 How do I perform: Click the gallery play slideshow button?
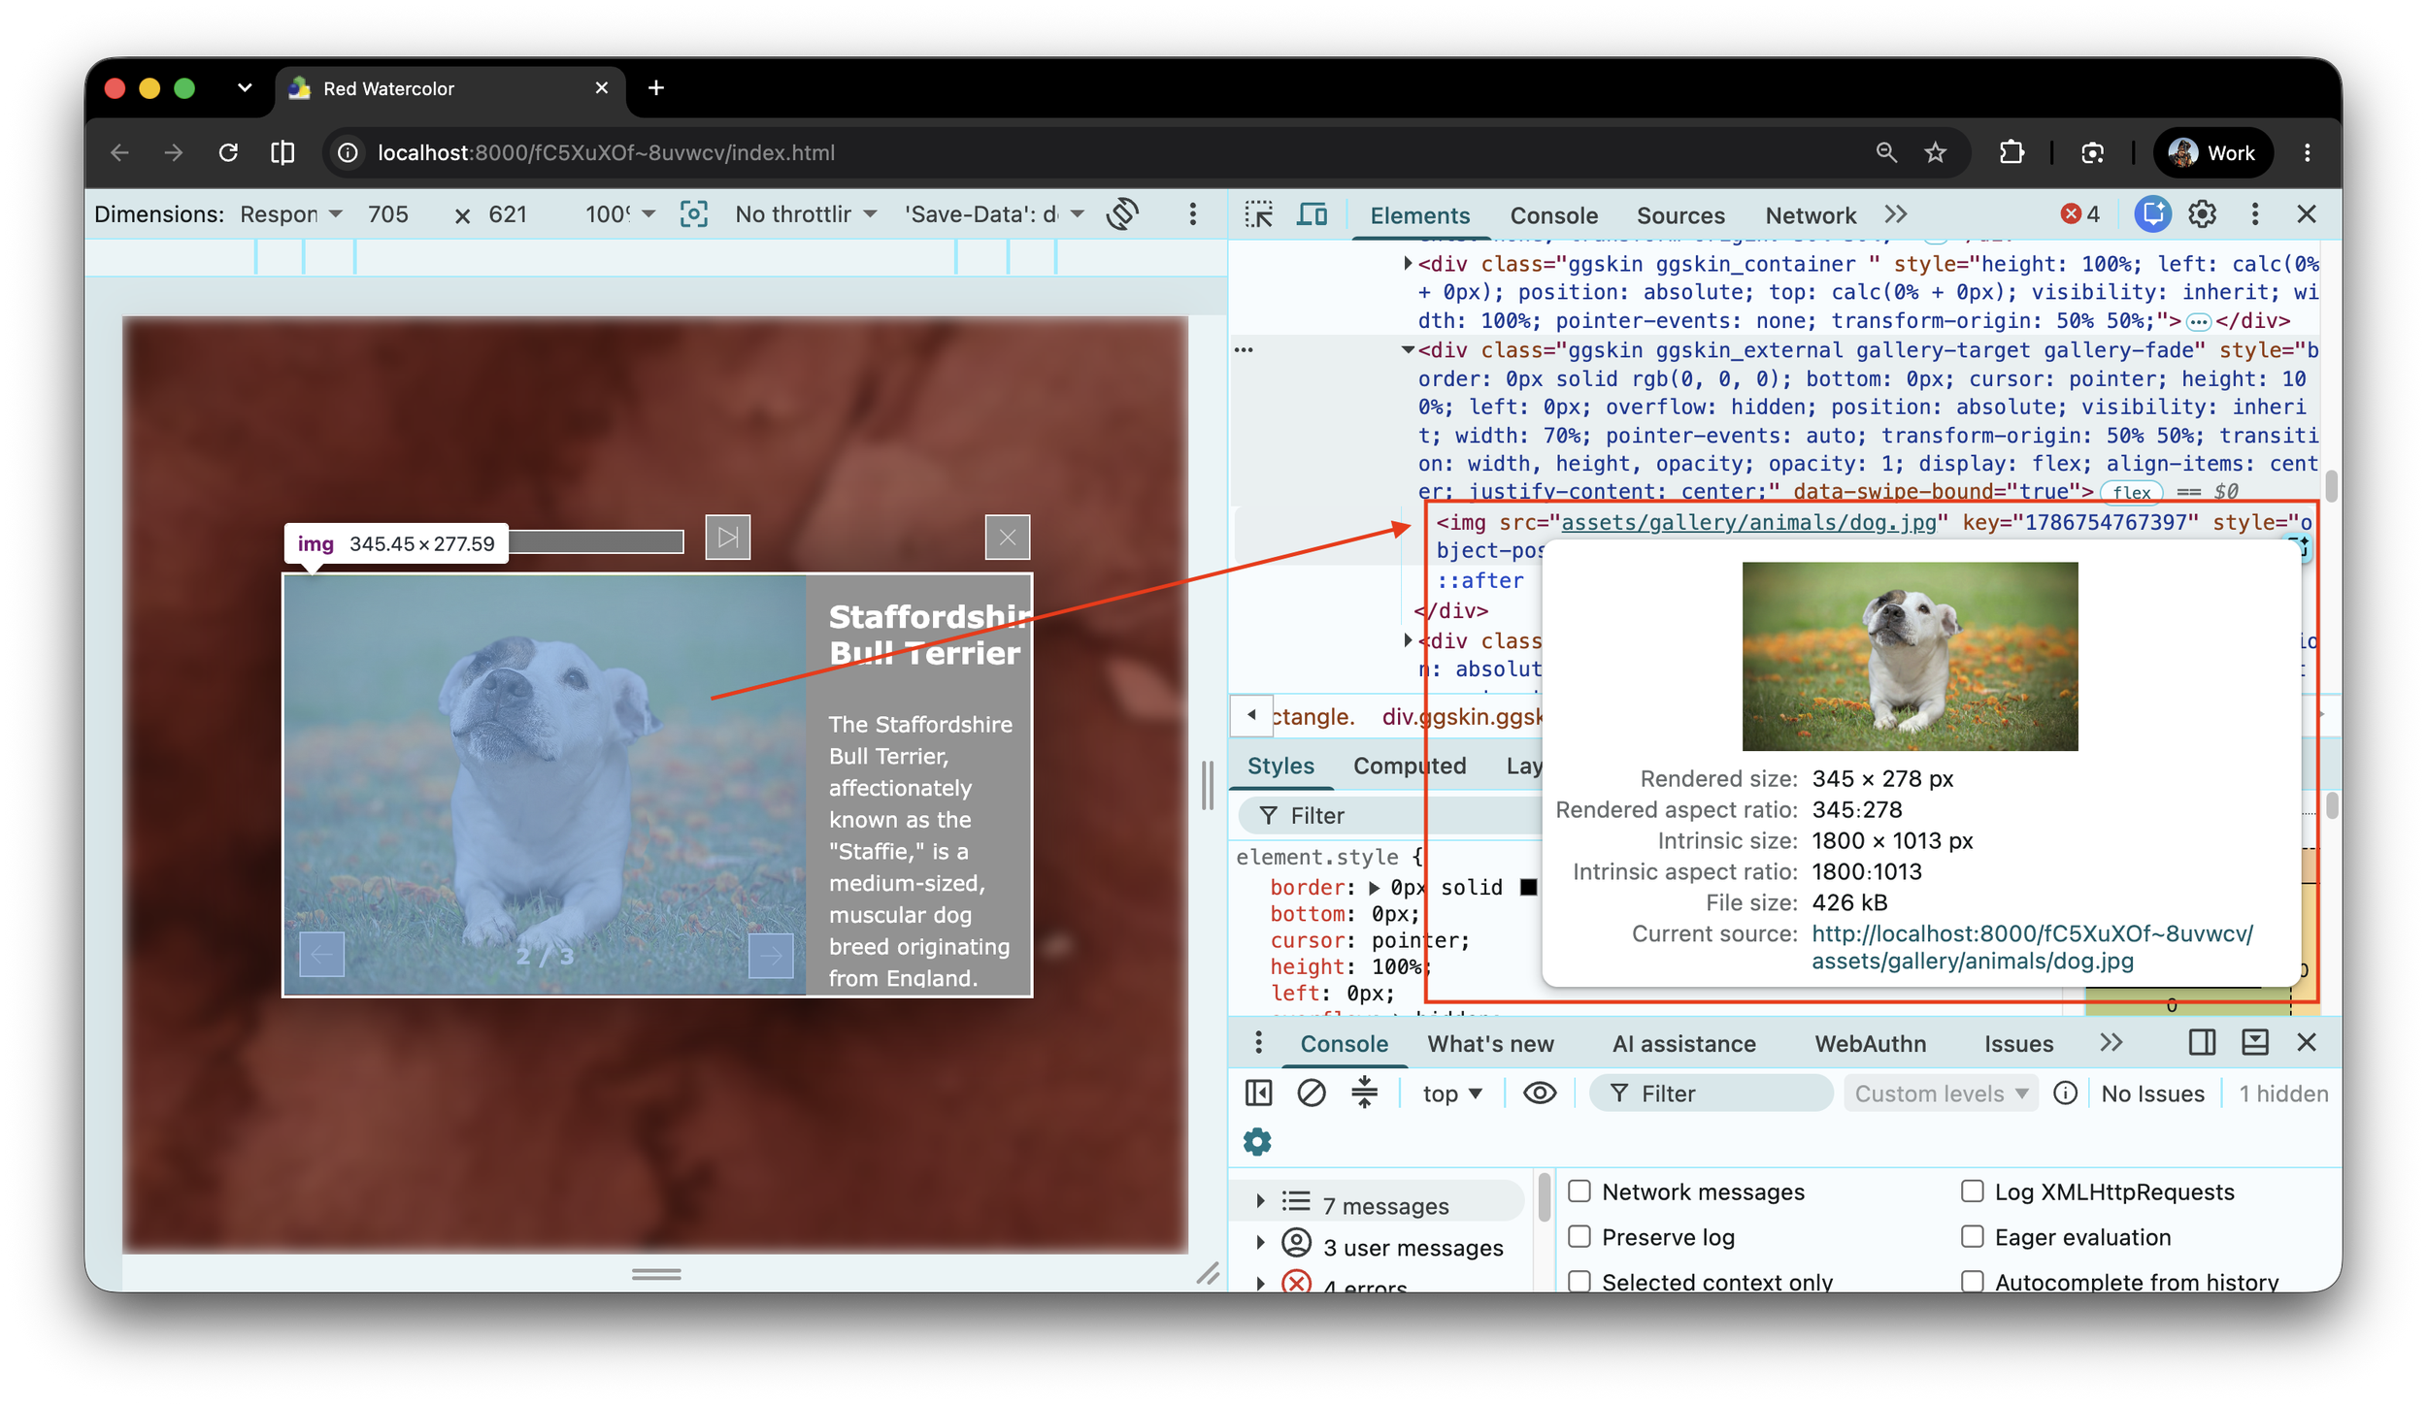728,537
